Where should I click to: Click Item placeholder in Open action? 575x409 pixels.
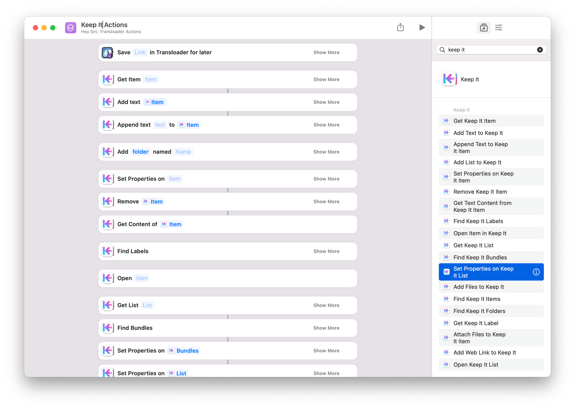coord(142,278)
